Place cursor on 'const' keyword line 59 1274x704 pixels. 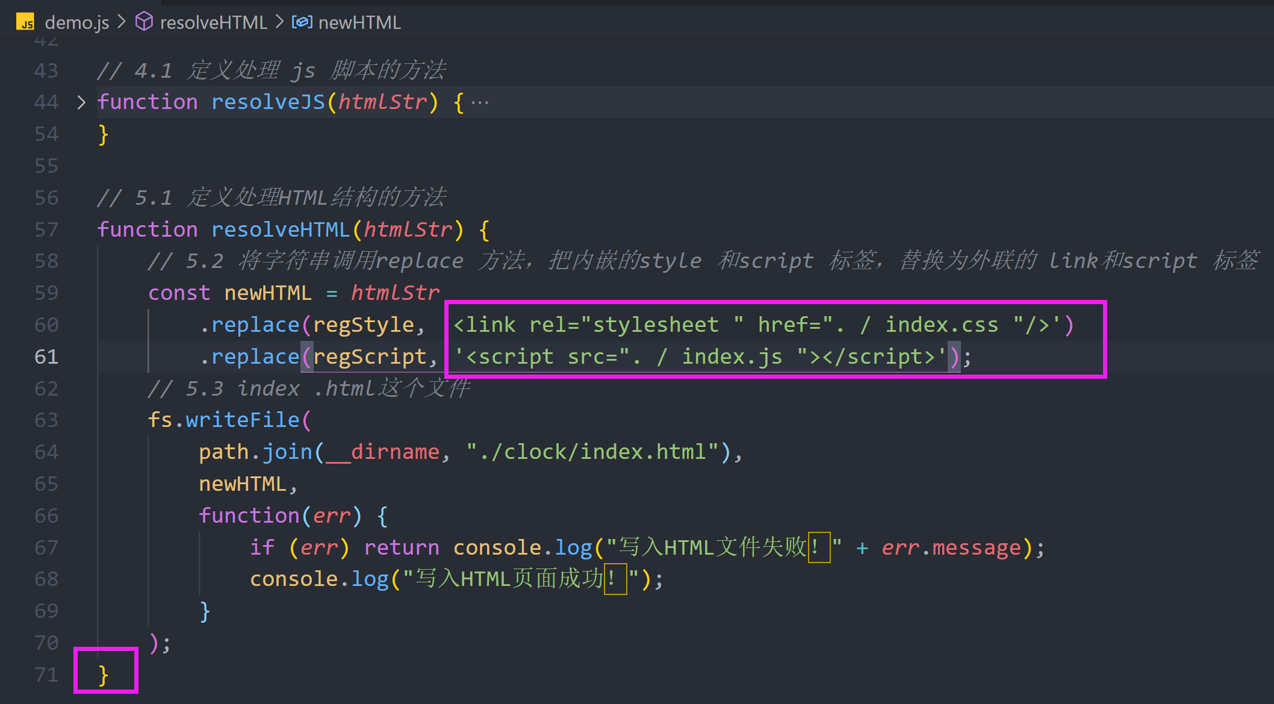tap(179, 293)
